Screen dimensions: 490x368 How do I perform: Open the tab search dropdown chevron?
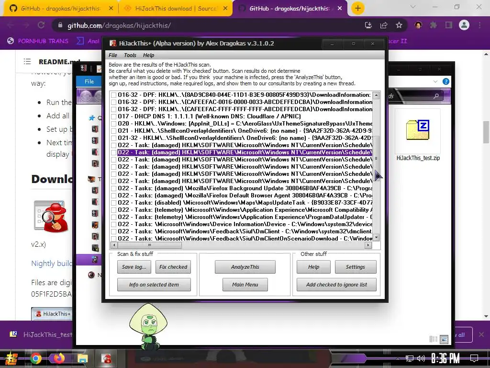pyautogui.click(x=413, y=7)
